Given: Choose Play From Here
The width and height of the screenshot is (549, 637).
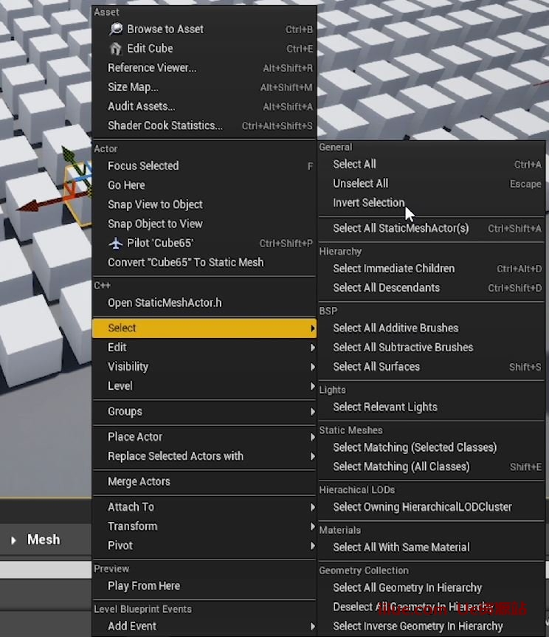Looking at the screenshot, I should (x=144, y=586).
